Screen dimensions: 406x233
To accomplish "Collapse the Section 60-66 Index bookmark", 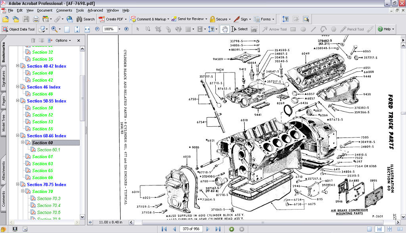I will pos(18,136).
